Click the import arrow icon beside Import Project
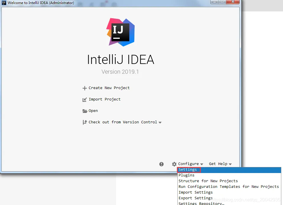 84,100
